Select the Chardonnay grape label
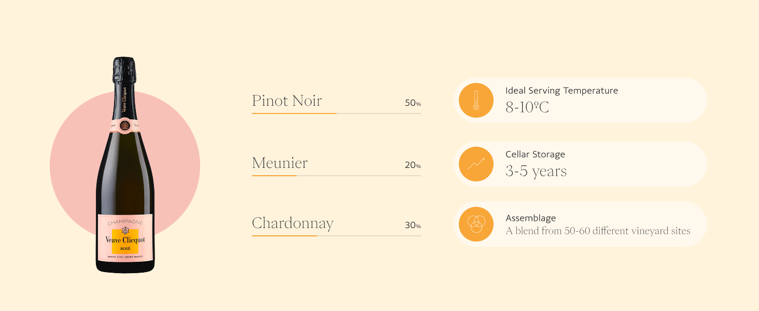Viewport: 759px width, 311px height. click(x=292, y=223)
